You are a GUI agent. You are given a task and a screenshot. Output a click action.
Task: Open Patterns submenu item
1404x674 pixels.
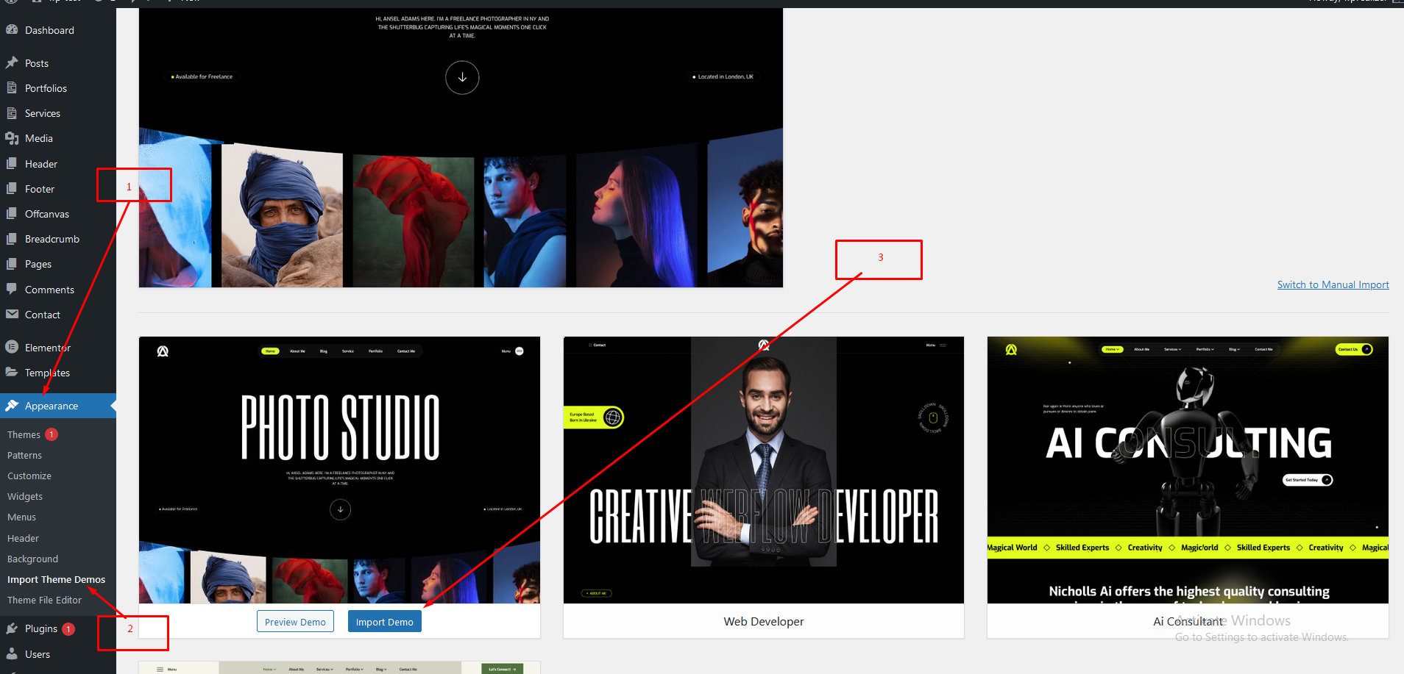coord(24,455)
